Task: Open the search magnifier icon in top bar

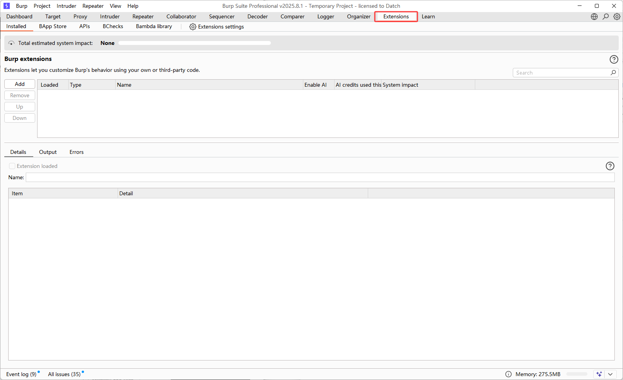Action: pyautogui.click(x=605, y=16)
